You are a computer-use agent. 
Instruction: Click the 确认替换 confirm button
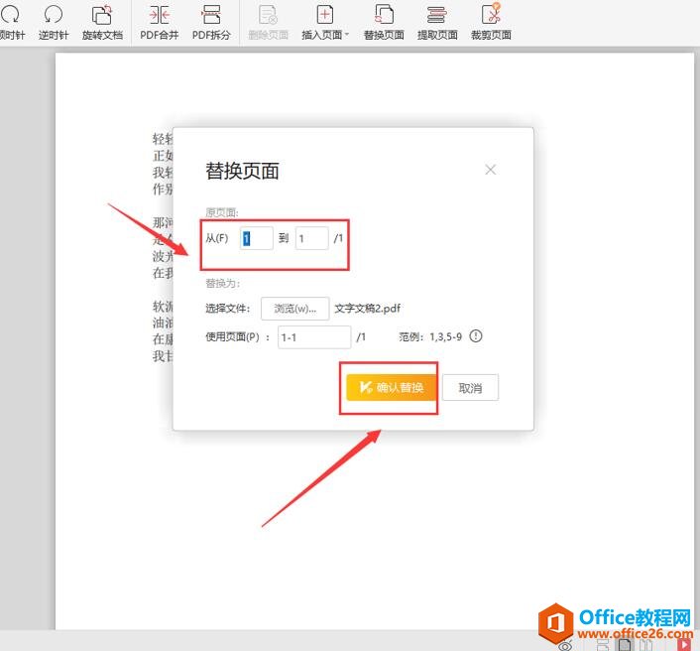coord(391,387)
